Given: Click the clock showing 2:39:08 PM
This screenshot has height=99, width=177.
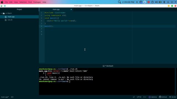Looking at the screenshot, I should click(x=128, y=2).
